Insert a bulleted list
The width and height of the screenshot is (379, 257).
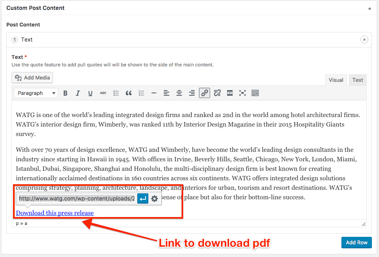[116, 93]
